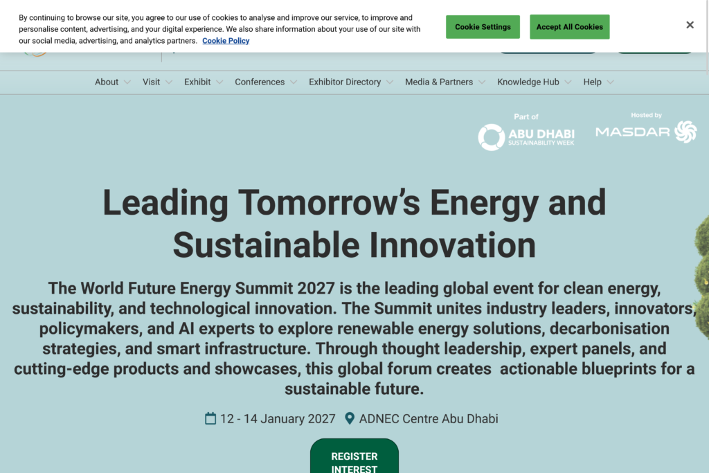Viewport: 709px width, 473px height.
Task: Open the Knowledge Hub menu
Action: pos(528,82)
